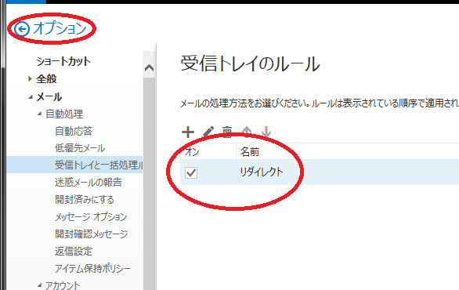459x290 pixels.
Task: Sort by the オン column header
Action: click(193, 152)
